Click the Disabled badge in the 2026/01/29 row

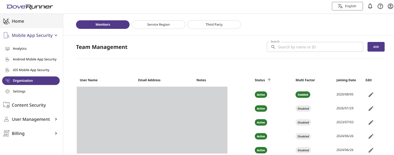click(303, 108)
